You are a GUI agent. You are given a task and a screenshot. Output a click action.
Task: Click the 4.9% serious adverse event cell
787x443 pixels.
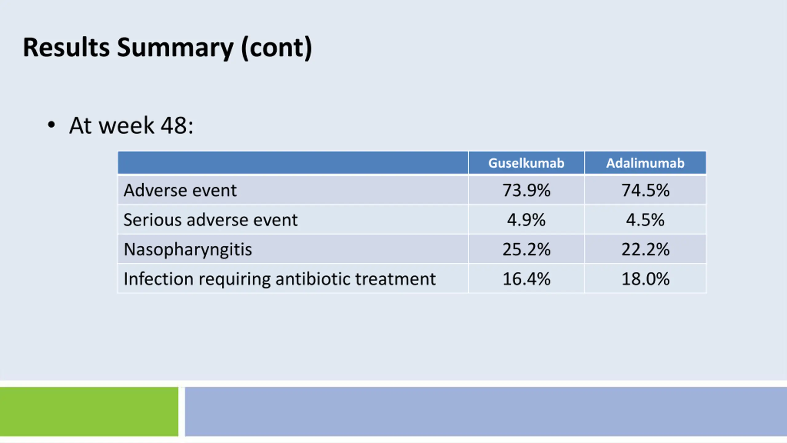[526, 220]
